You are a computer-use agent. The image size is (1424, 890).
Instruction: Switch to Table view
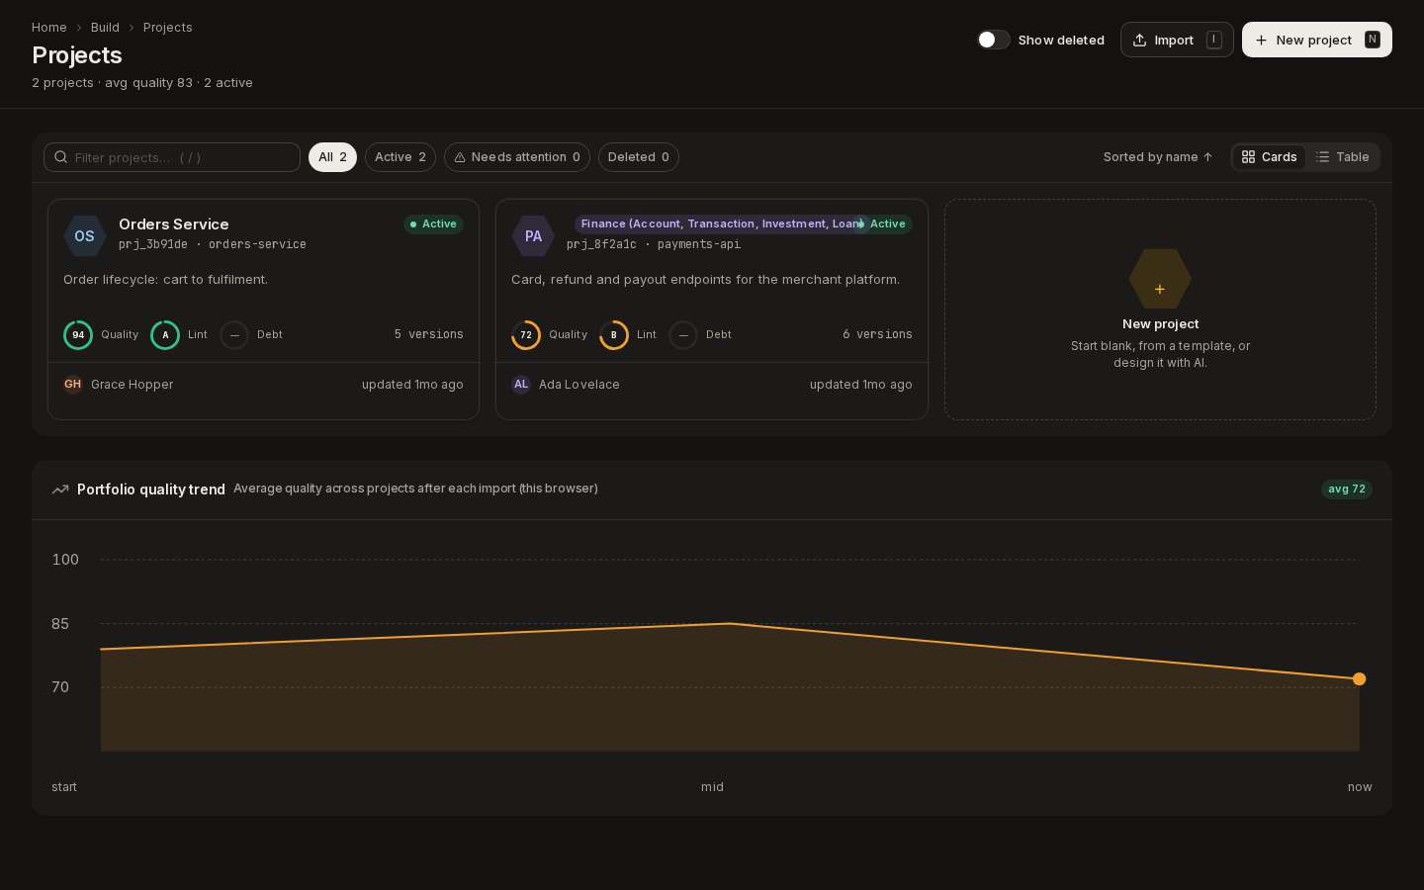coord(1342,157)
